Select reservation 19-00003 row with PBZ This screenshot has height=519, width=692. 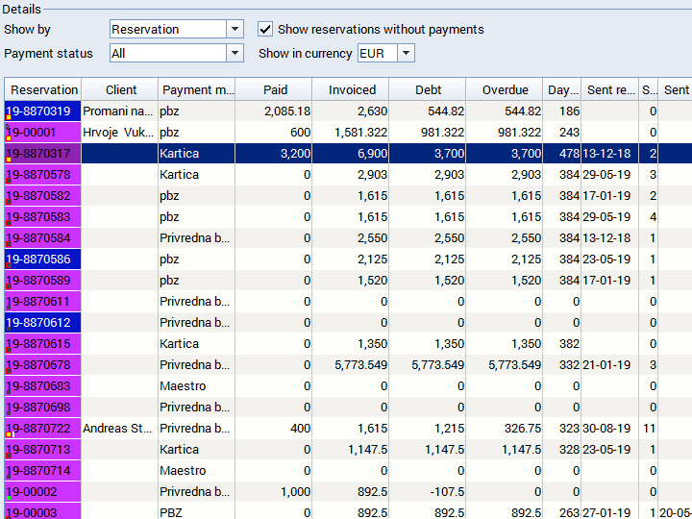(196, 513)
